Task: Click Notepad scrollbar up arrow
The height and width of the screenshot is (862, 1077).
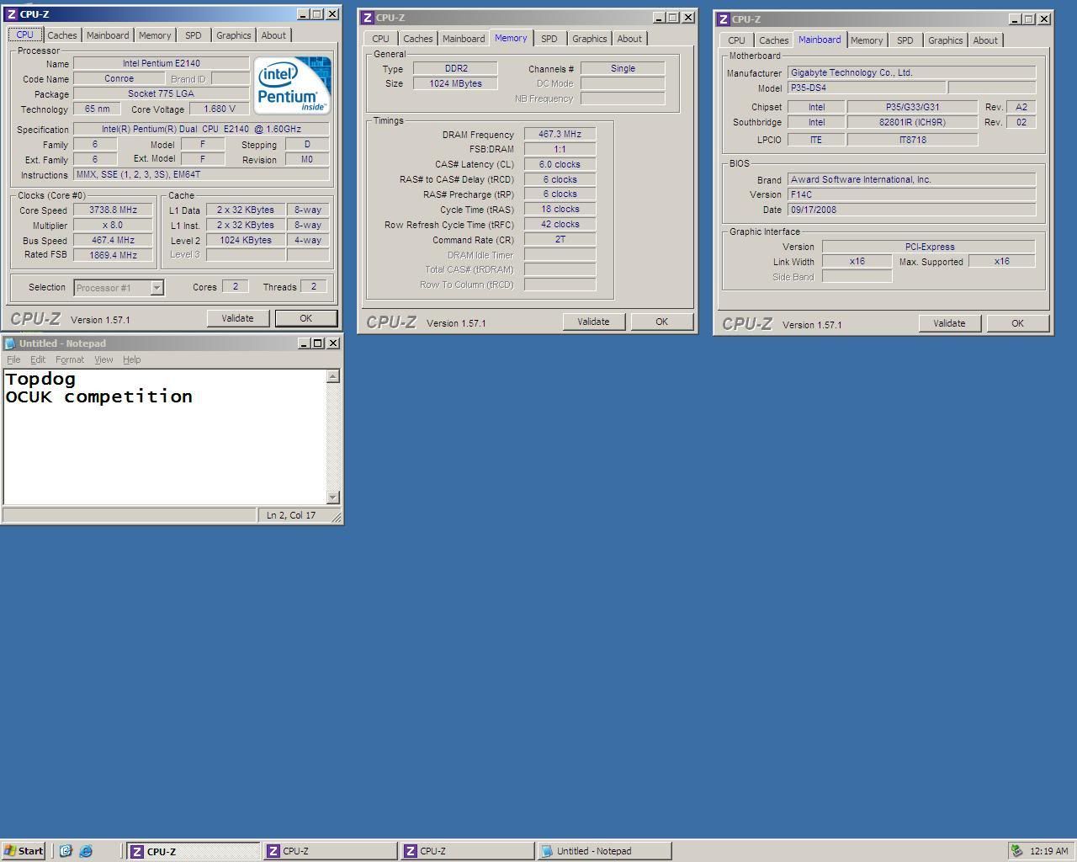Action: [333, 376]
